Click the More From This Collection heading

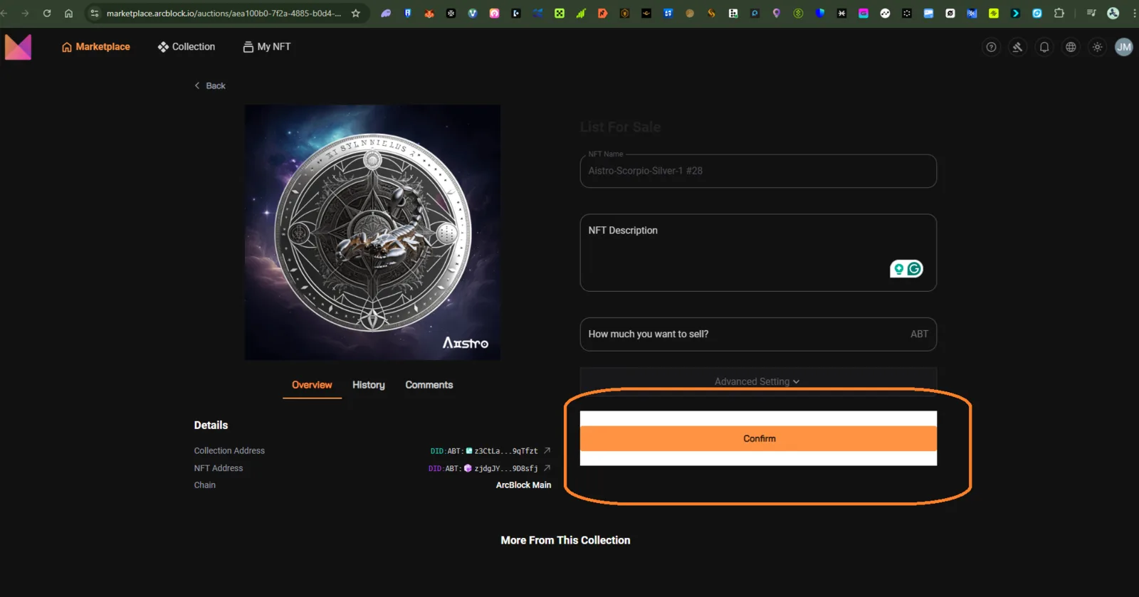point(565,540)
